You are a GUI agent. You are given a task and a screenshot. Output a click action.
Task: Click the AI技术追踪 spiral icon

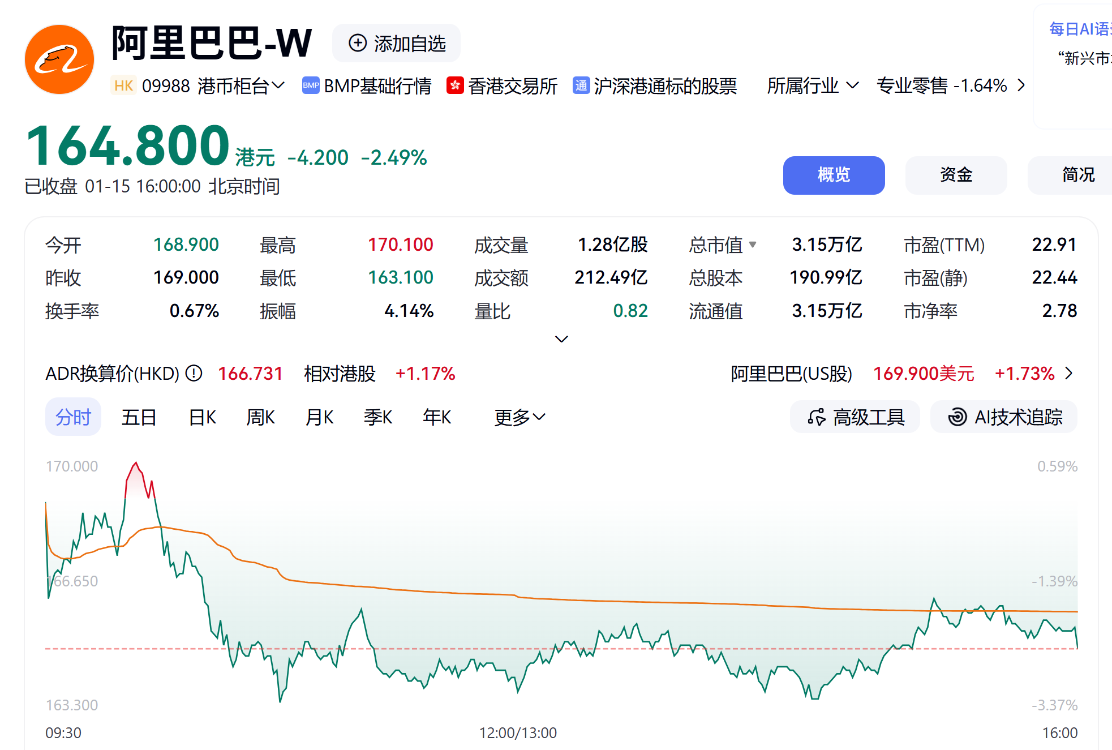pos(957,417)
